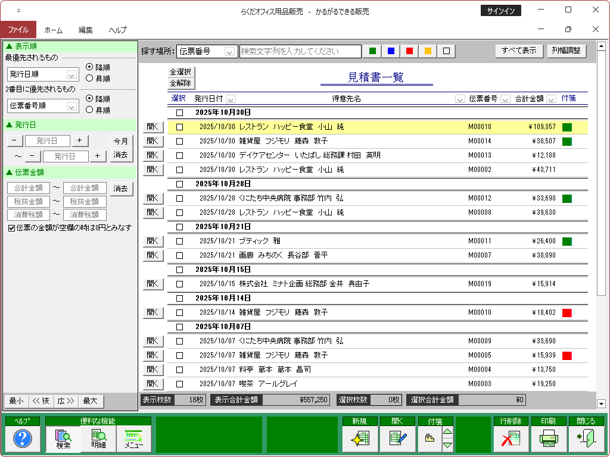Click the blue help question mark icon
Image resolution: width=610 pixels, height=457 pixels.
click(22, 439)
